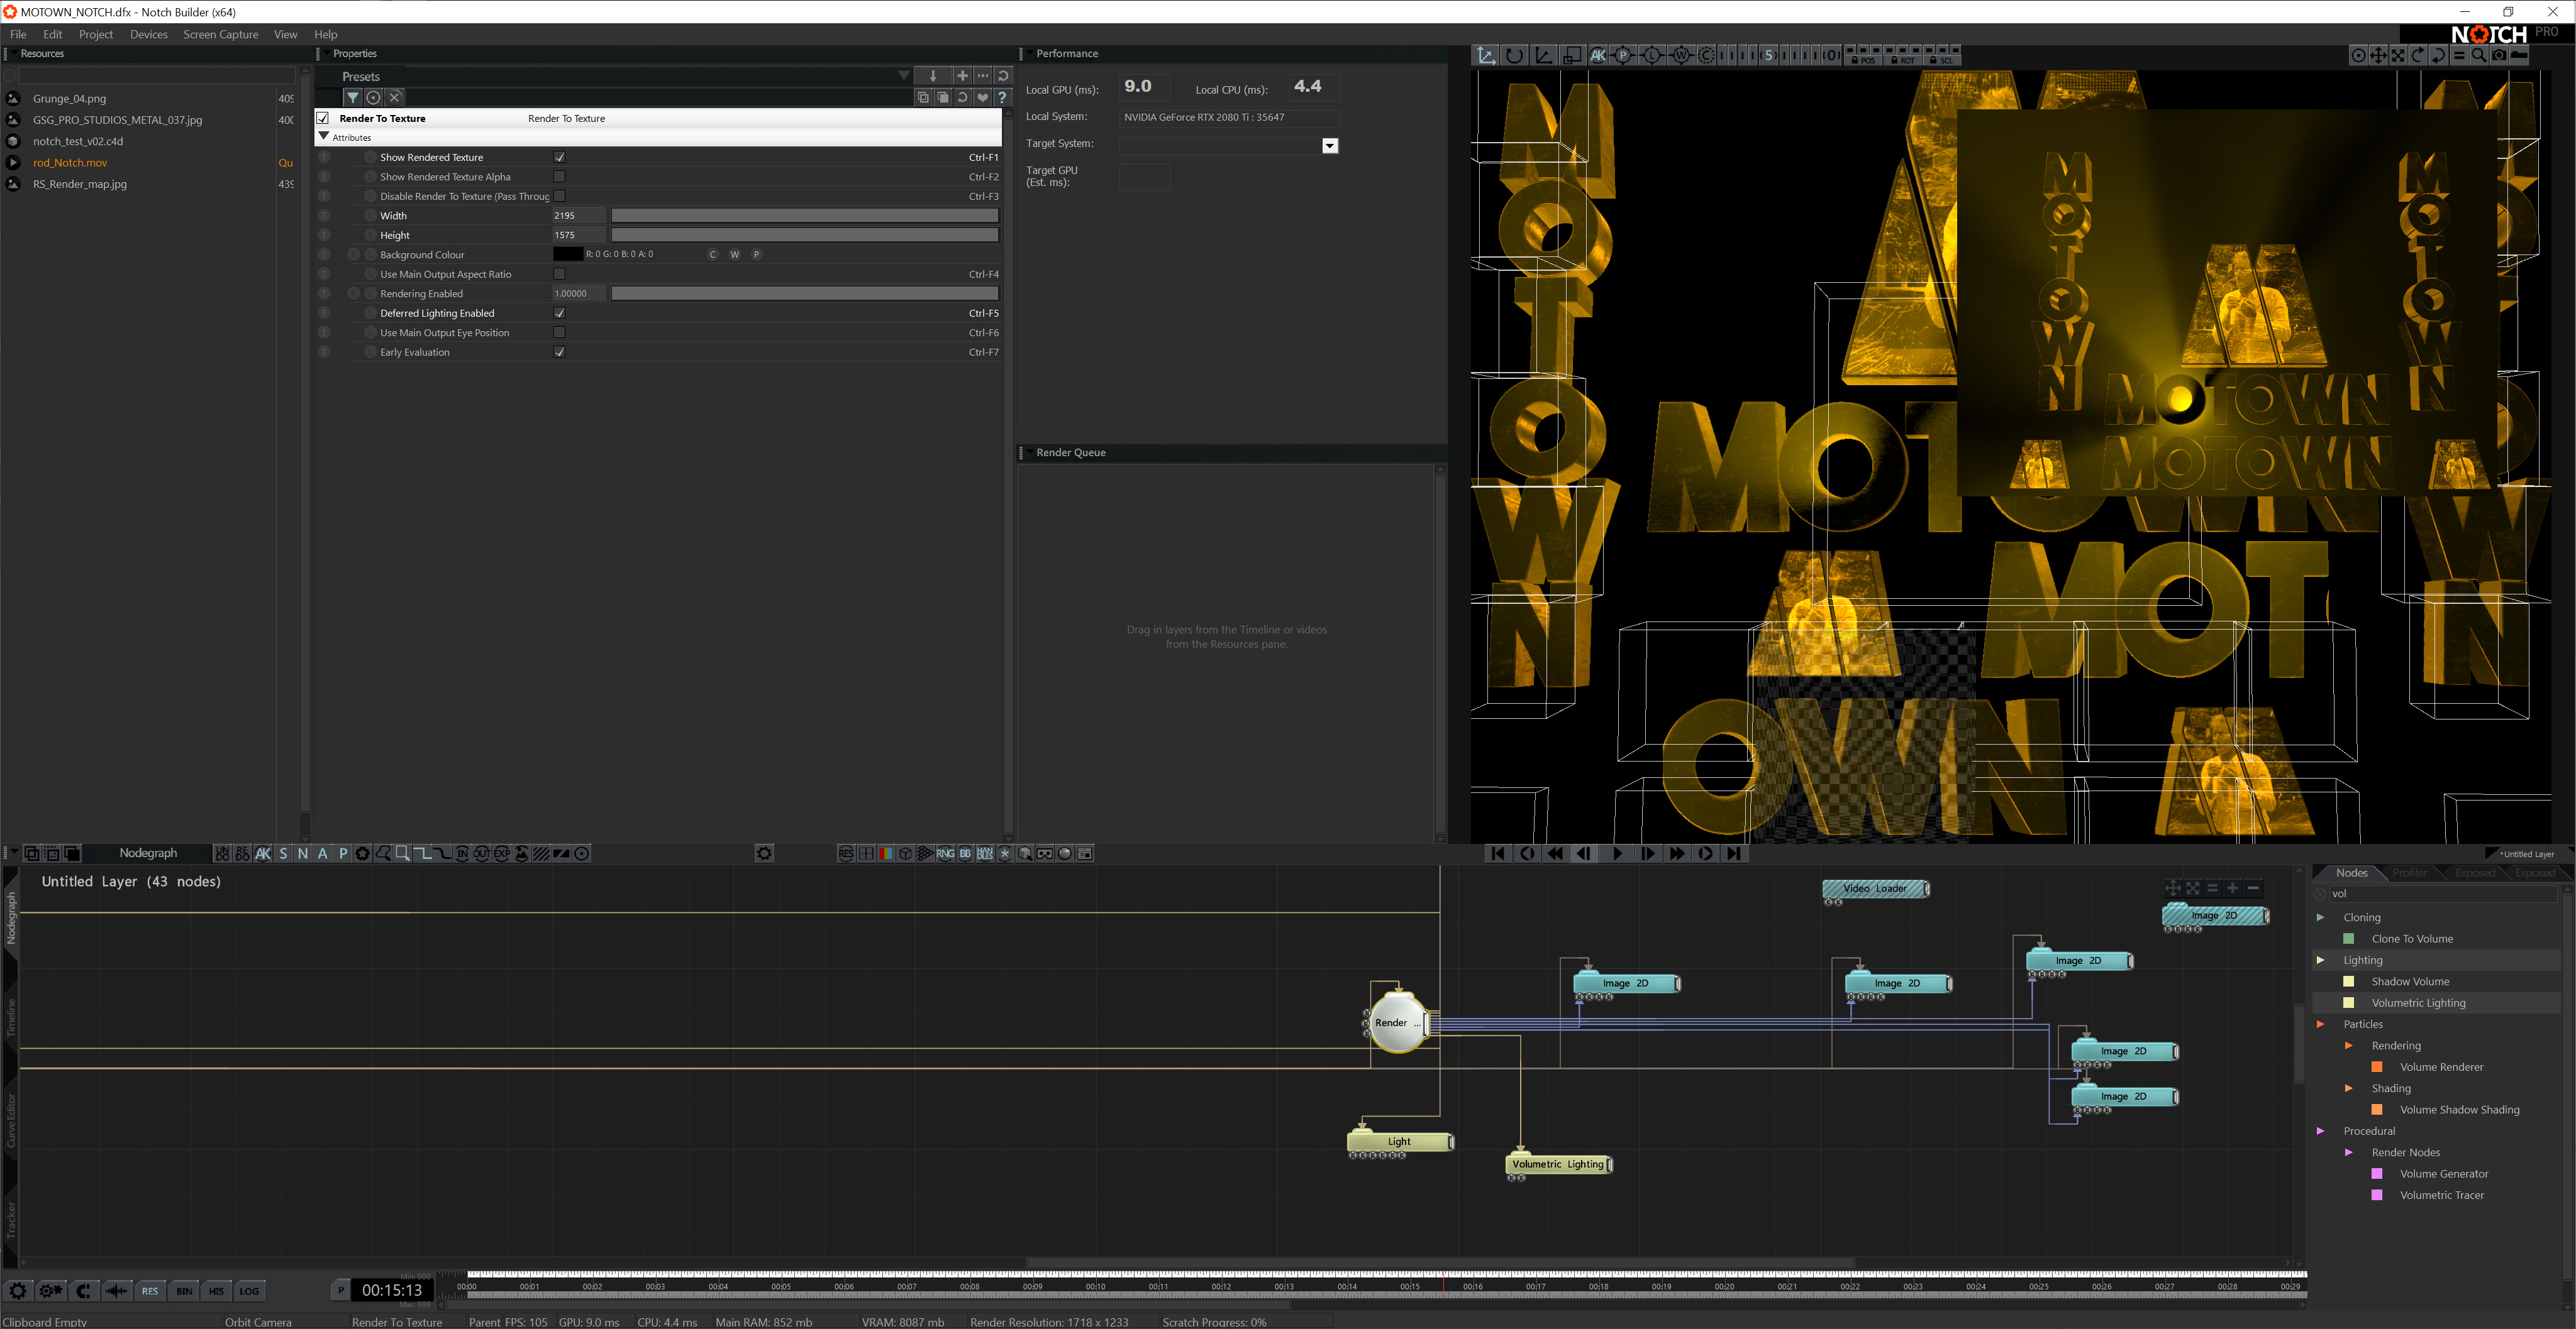The image size is (2576, 1329).
Task: Click the expand view icon in the Nodes panel
Action: [x=2193, y=887]
